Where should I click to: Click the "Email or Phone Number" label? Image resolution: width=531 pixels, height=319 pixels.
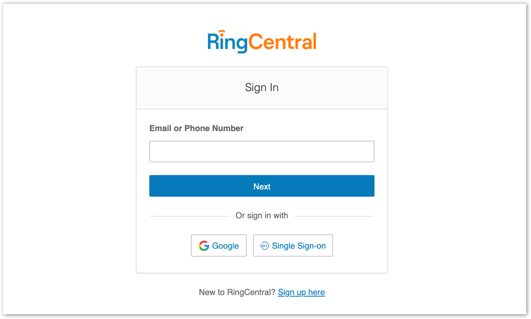196,128
